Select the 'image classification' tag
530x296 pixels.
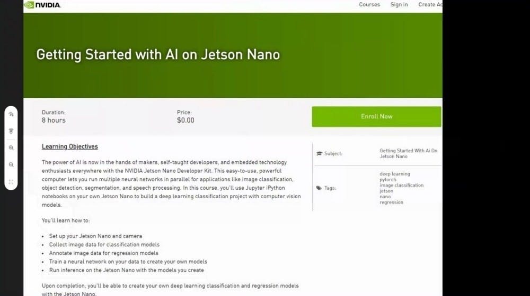401,186
